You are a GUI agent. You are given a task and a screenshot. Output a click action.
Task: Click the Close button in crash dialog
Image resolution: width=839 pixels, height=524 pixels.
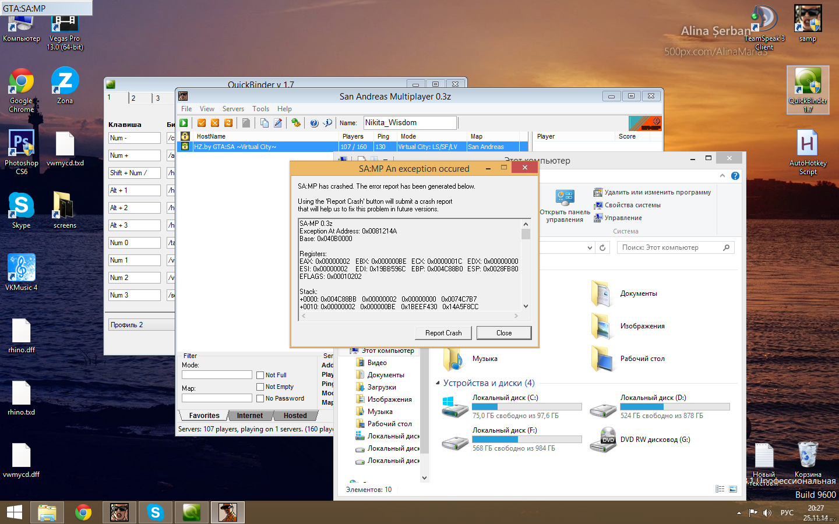(504, 333)
